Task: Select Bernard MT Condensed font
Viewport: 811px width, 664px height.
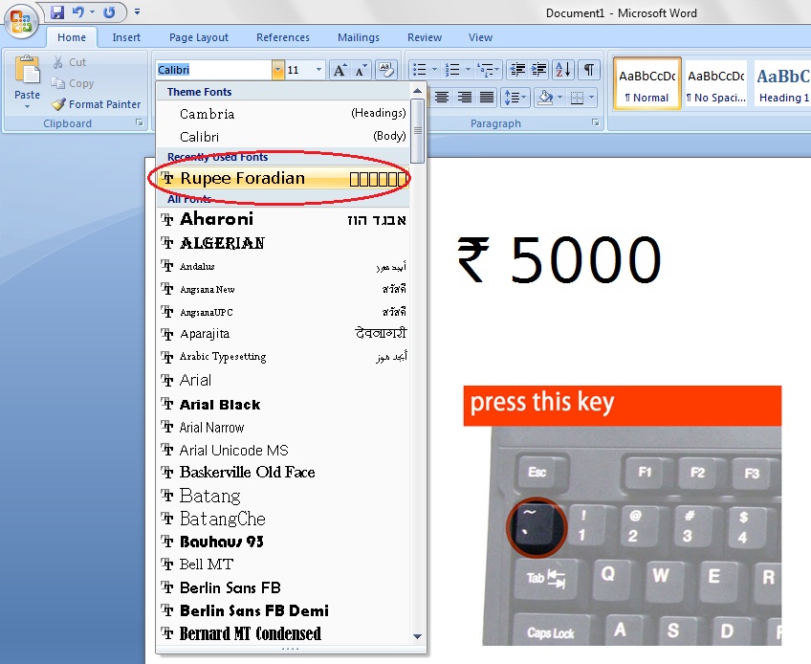Action: [x=283, y=633]
